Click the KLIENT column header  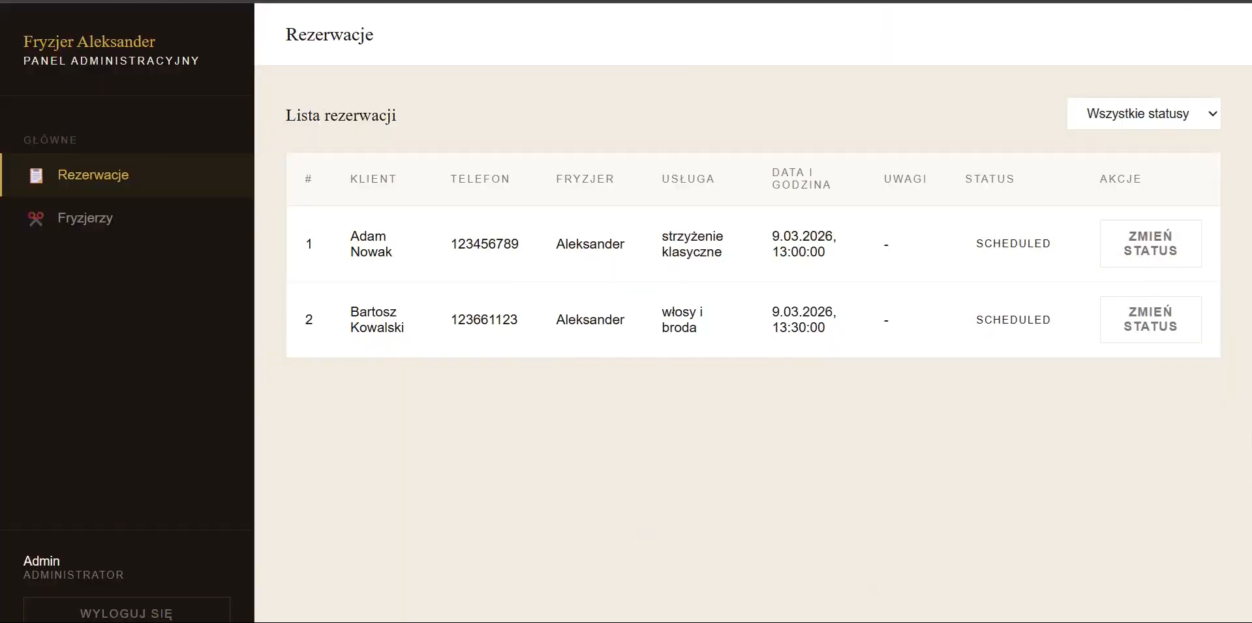pyautogui.click(x=373, y=179)
